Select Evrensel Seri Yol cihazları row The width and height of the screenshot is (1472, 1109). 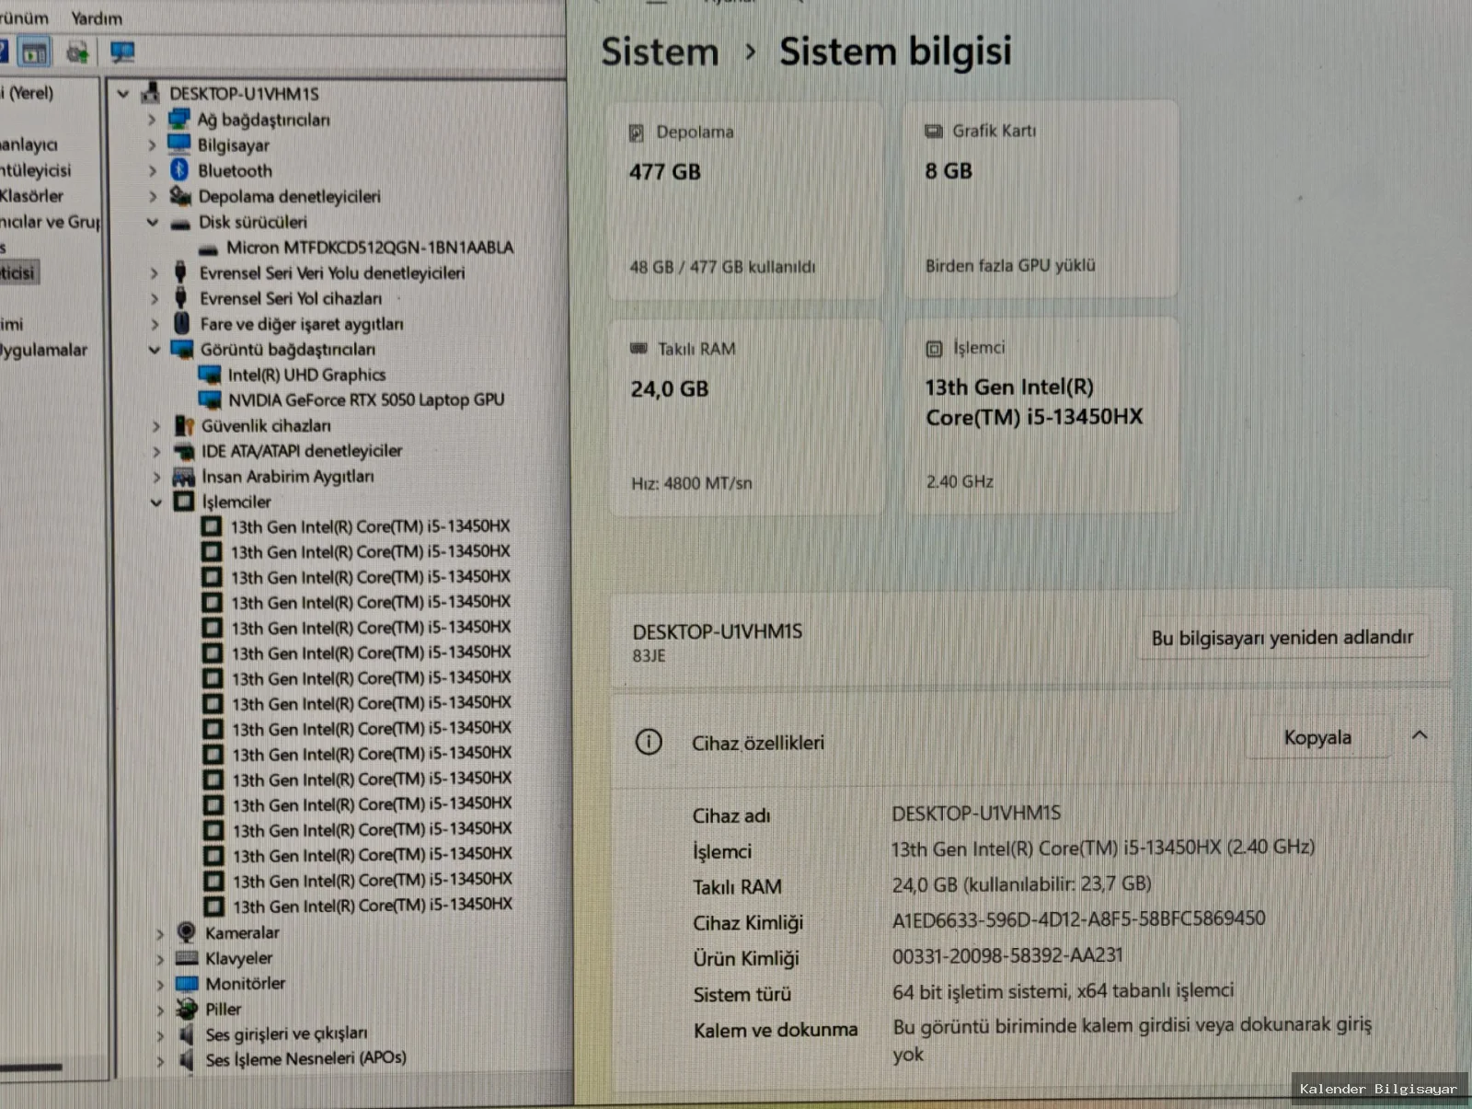pyautogui.click(x=291, y=298)
